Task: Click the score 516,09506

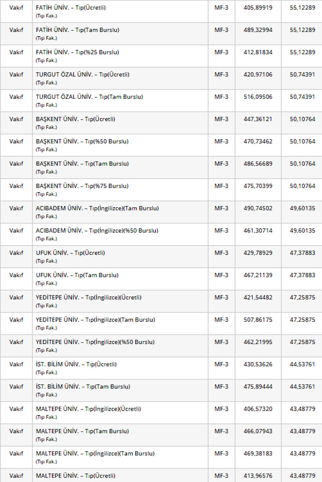Action: point(258,97)
